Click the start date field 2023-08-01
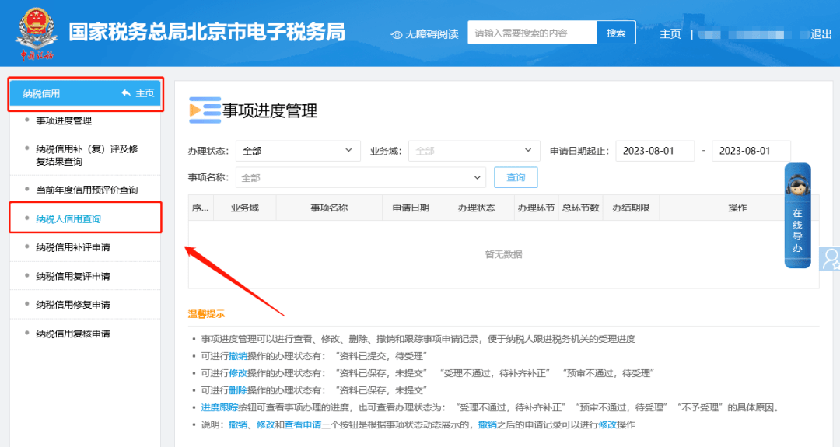This screenshot has width=840, height=447. click(654, 151)
